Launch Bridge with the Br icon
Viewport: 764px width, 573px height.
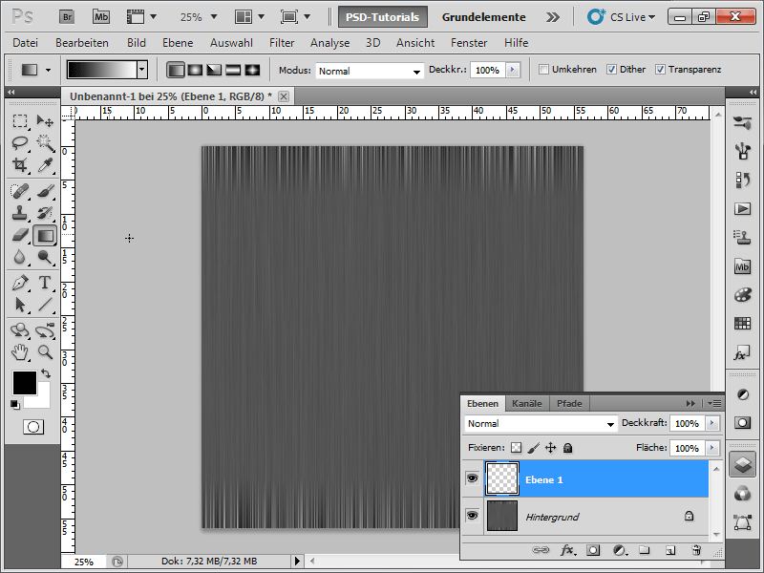(x=67, y=17)
